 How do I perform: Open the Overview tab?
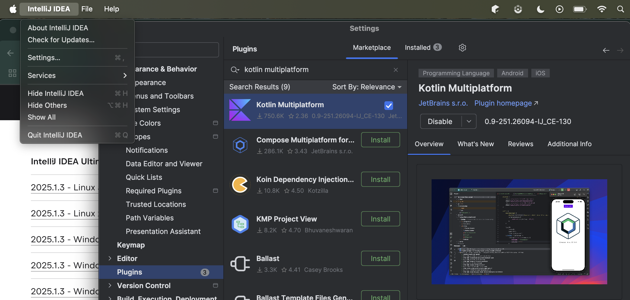429,144
